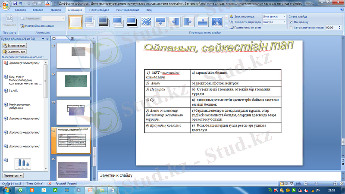Apply the push-down arrow transition effect
The width and height of the screenshot is (345, 194).
(x=160, y=21)
